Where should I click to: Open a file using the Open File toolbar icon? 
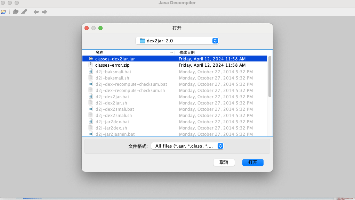coord(4,11)
